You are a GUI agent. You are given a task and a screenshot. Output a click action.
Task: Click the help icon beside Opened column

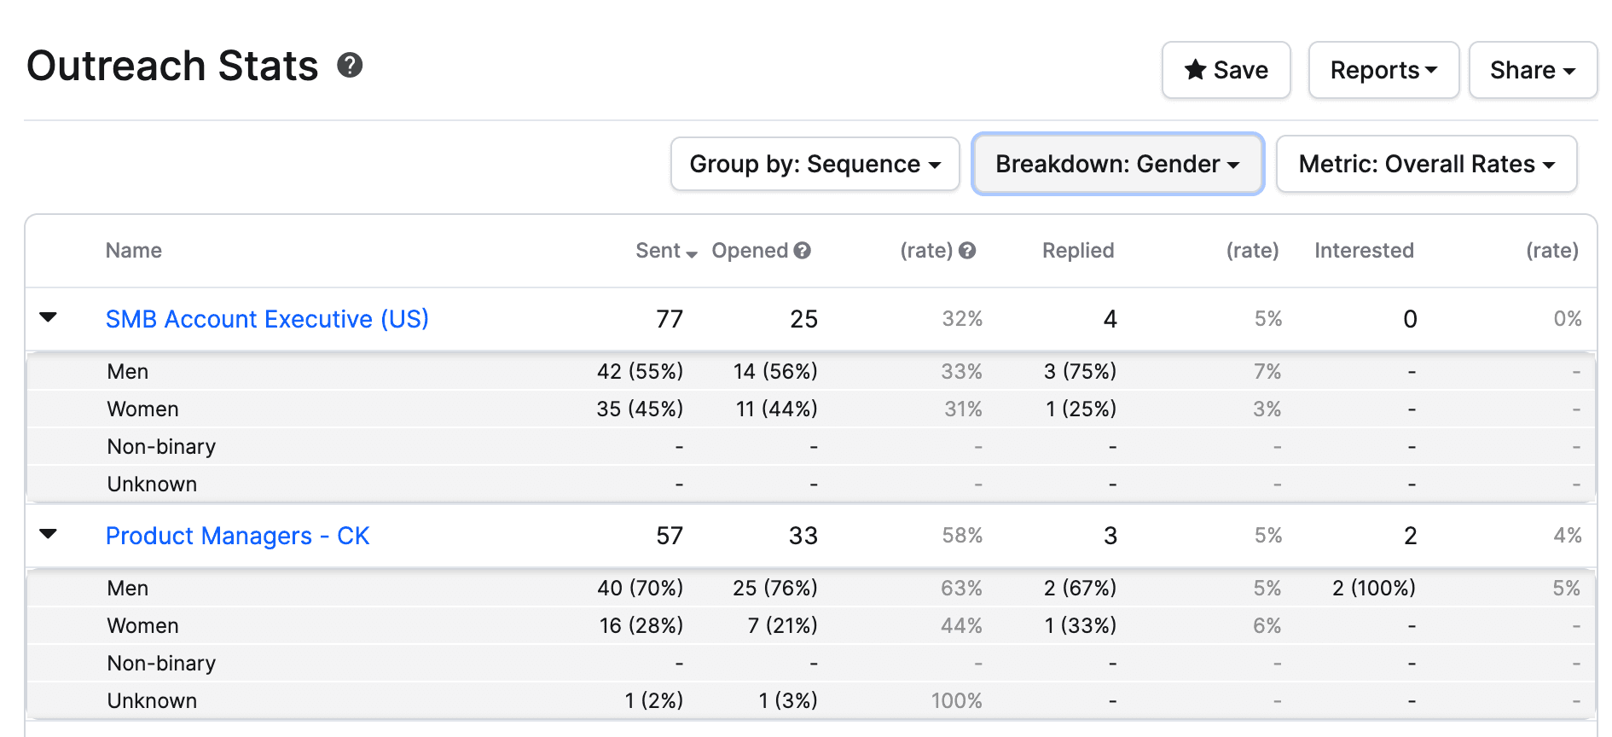(x=802, y=250)
